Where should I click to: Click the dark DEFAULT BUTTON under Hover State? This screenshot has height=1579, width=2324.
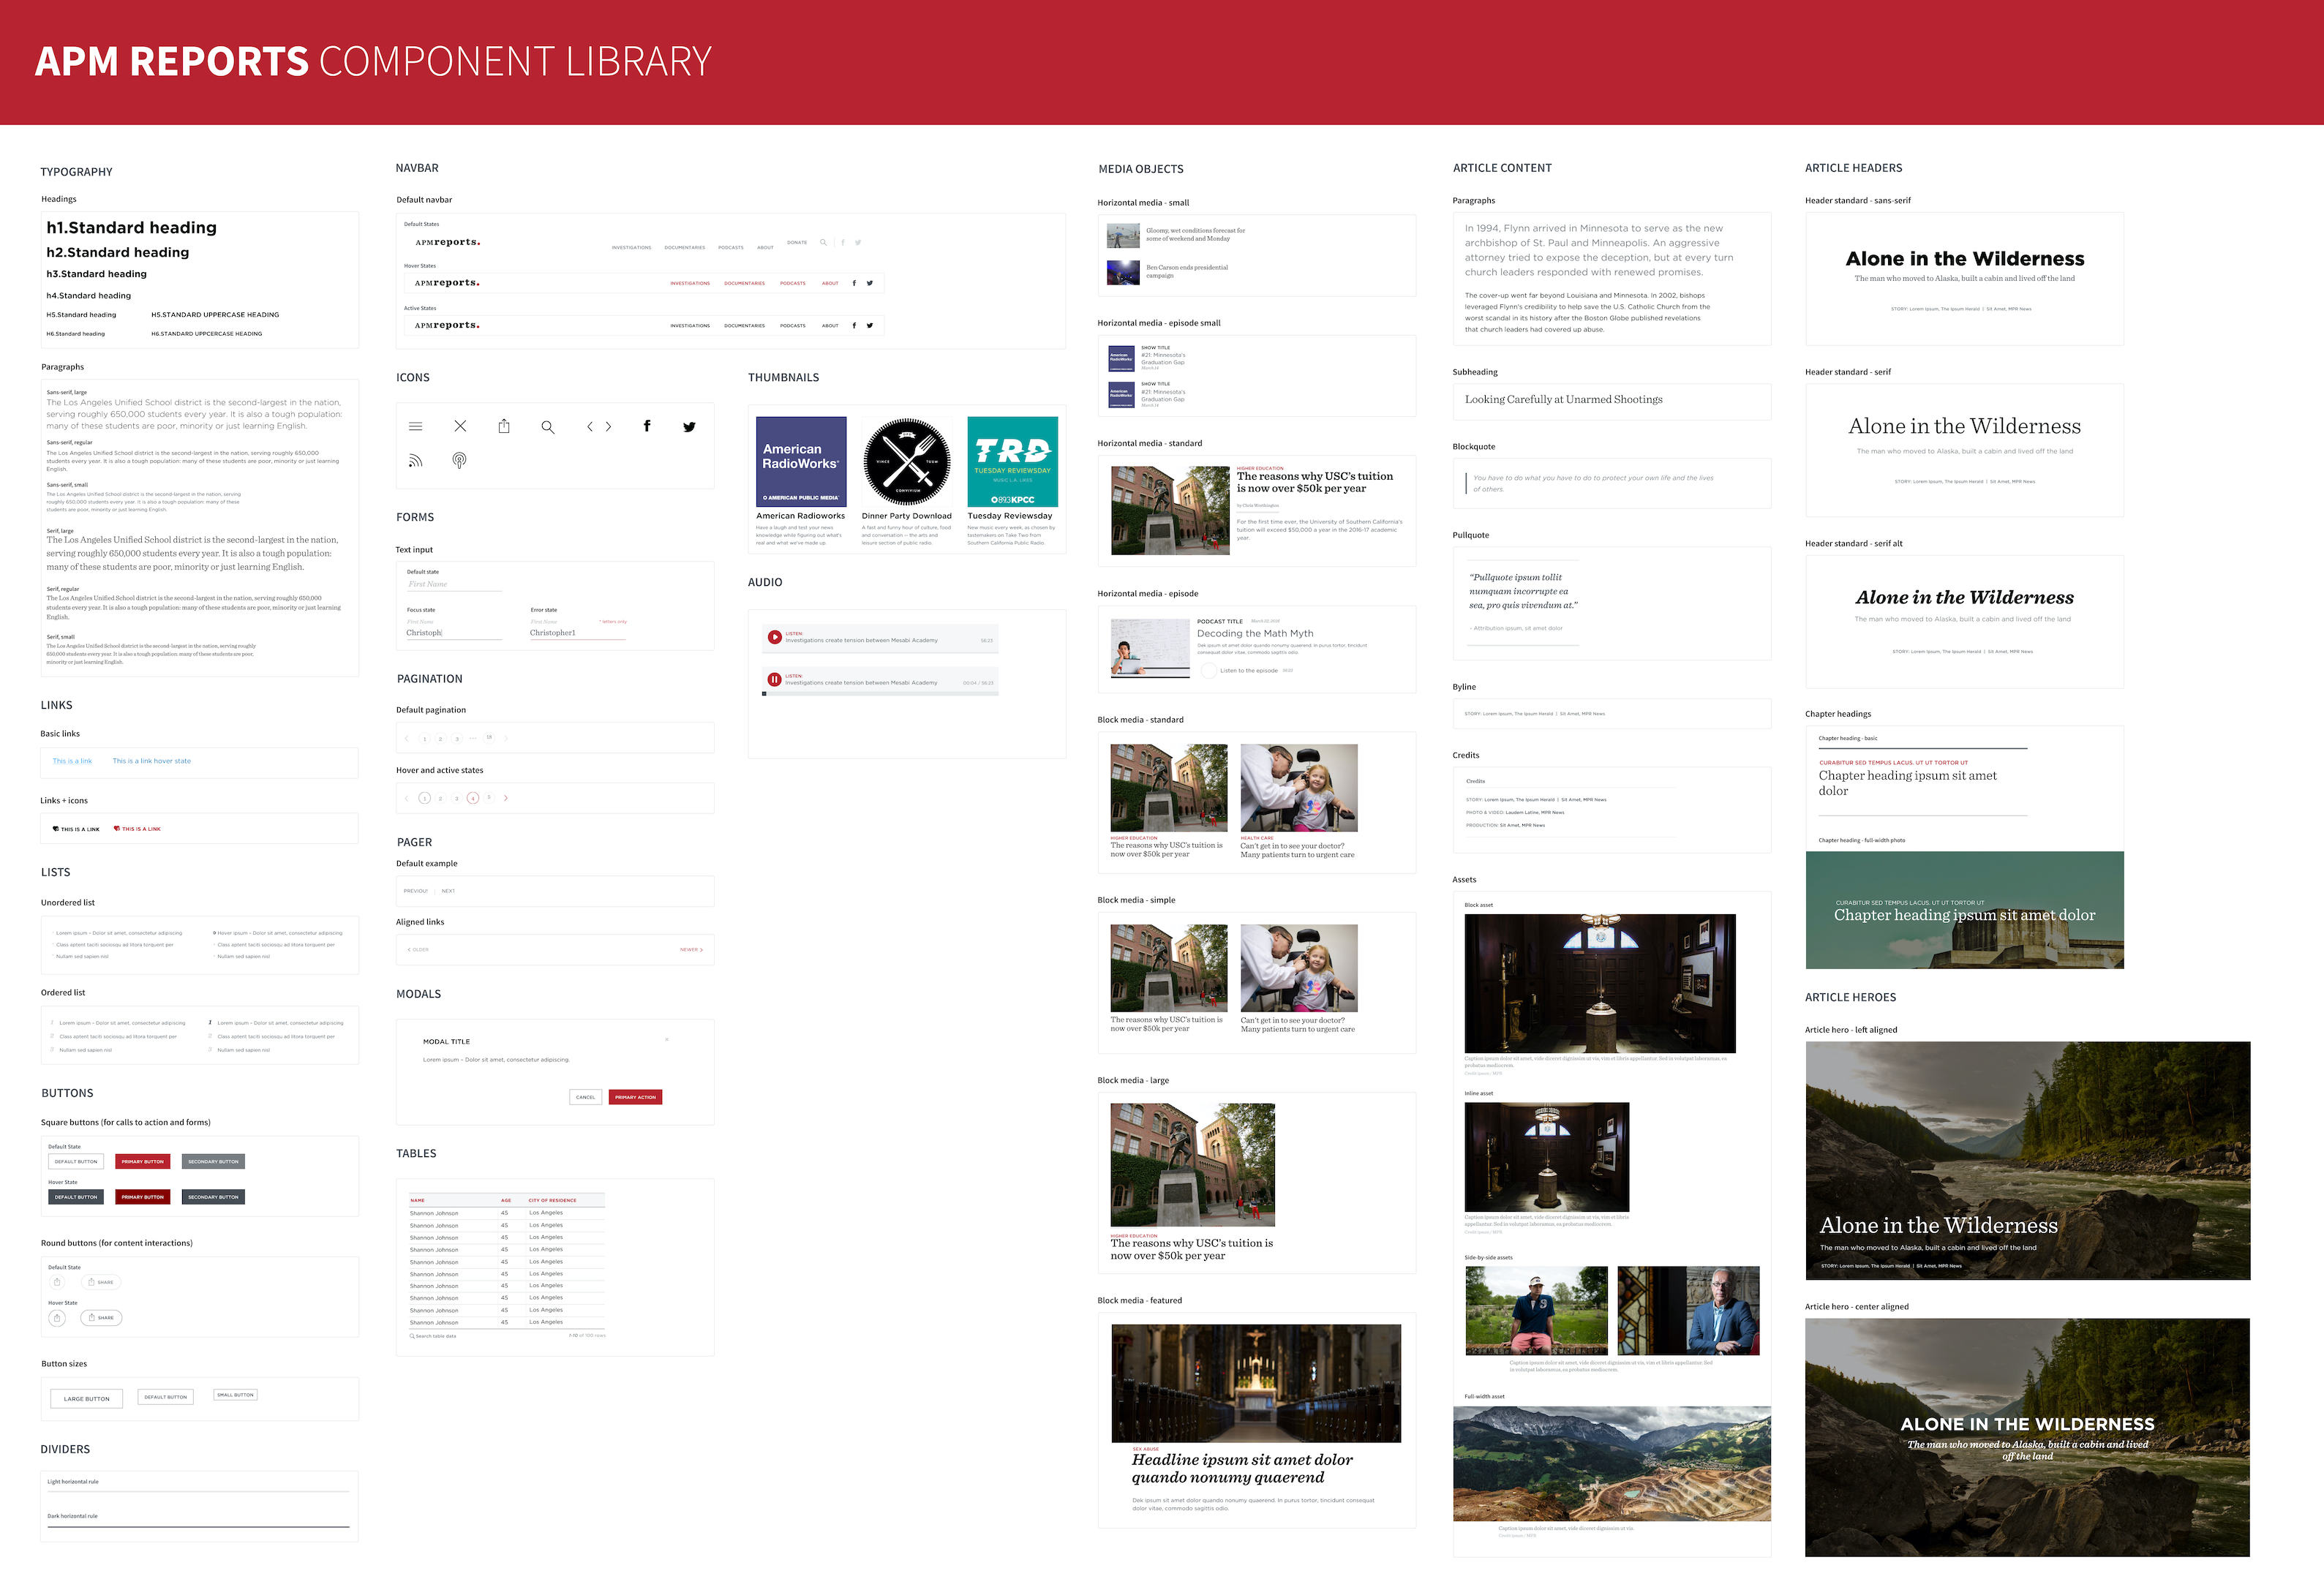point(76,1197)
